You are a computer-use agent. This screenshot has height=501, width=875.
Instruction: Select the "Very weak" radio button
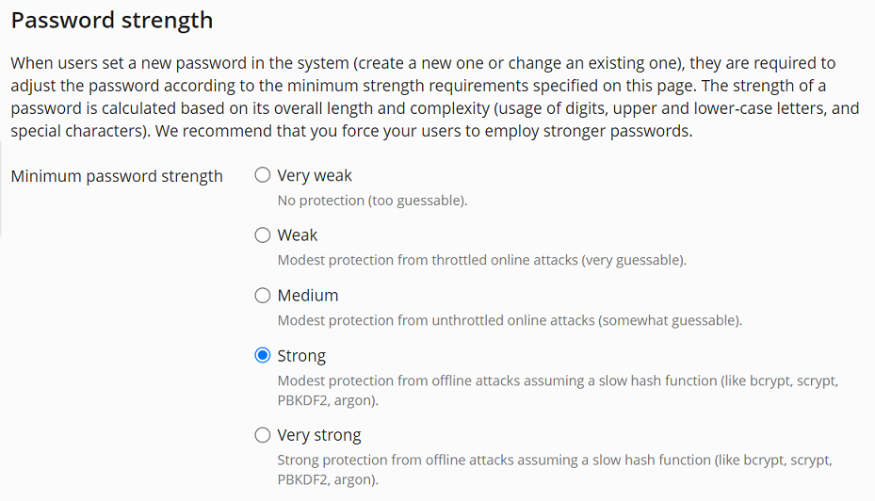pos(263,175)
